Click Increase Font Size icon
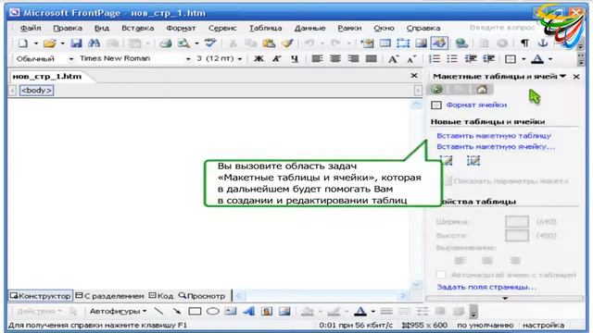Viewport: 593px width, 333px height. click(x=393, y=59)
